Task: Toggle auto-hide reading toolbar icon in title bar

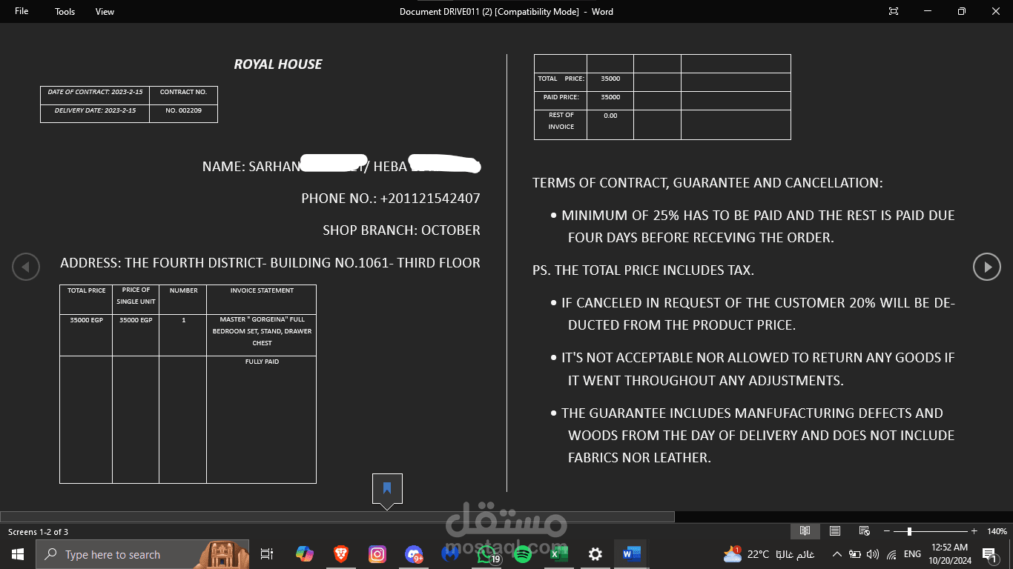Action: 894,11
